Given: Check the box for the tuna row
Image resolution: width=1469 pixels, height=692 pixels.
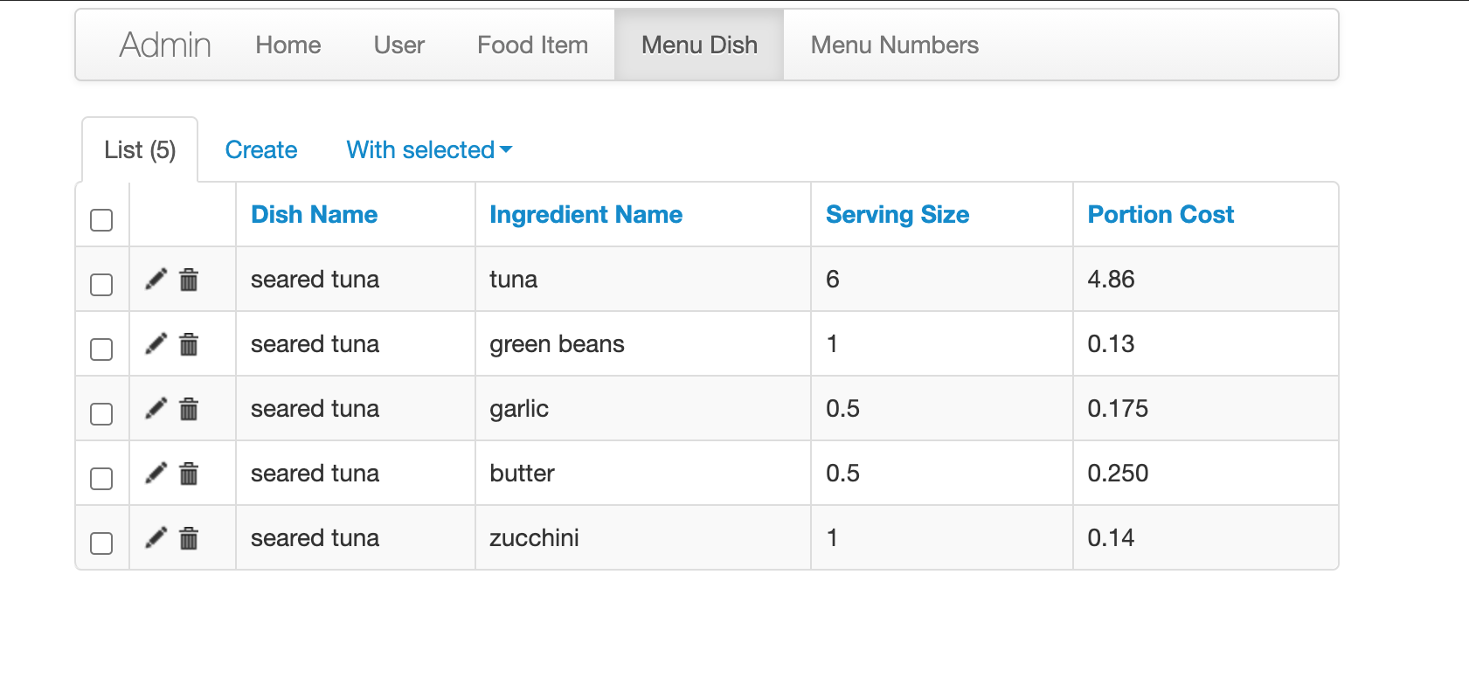Looking at the screenshot, I should click(101, 285).
